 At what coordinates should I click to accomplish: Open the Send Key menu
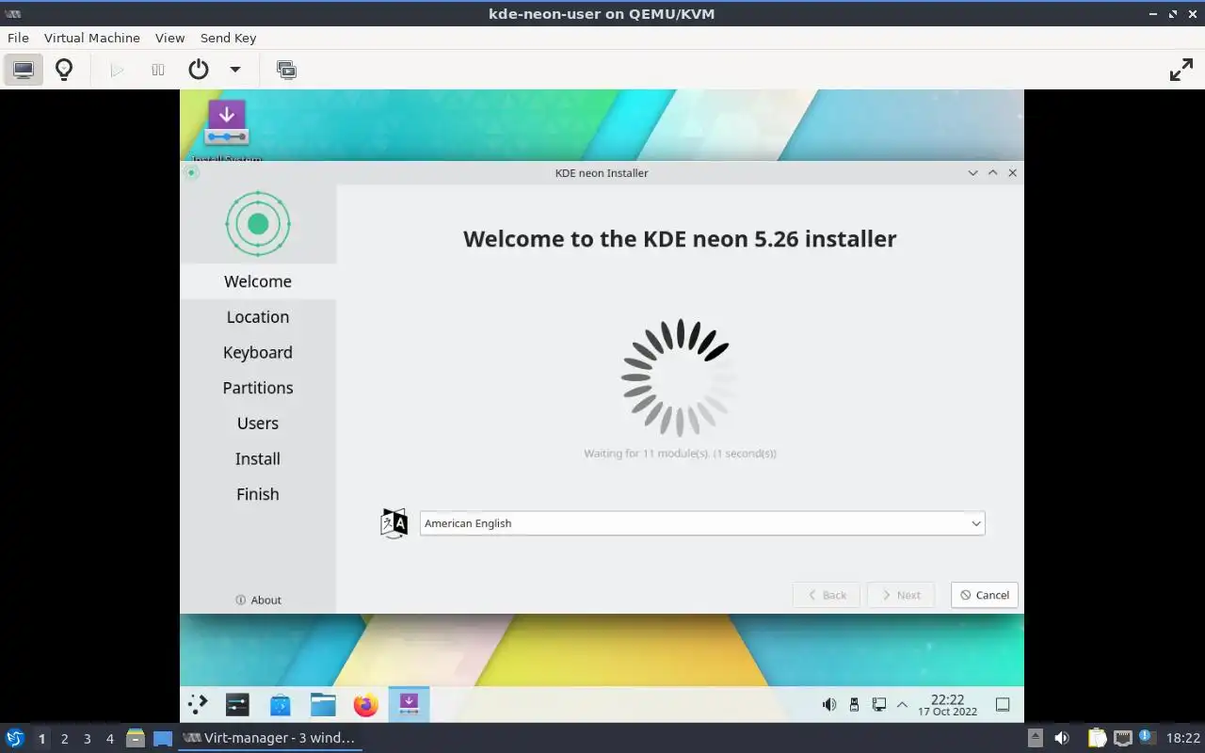pyautogui.click(x=229, y=38)
